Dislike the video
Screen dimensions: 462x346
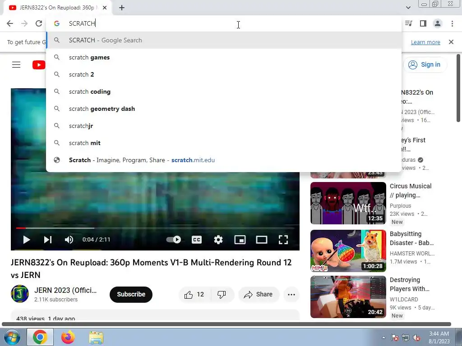(x=222, y=295)
